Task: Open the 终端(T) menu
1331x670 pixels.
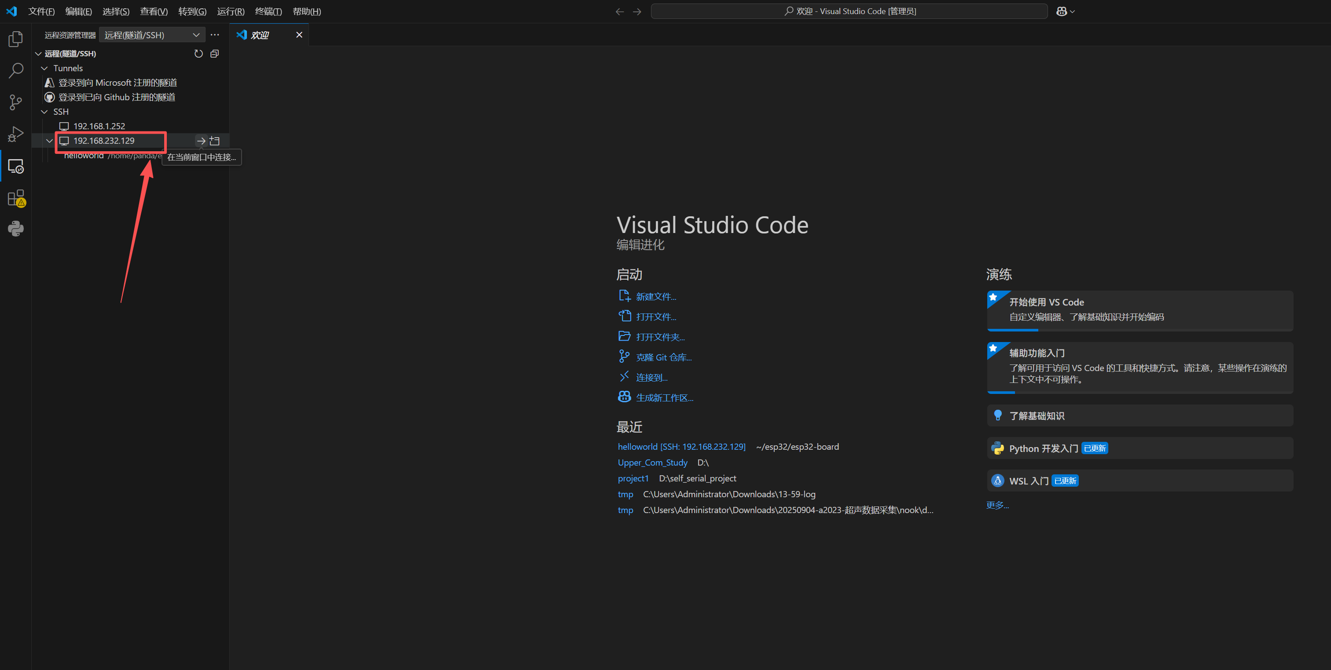Action: [268, 11]
